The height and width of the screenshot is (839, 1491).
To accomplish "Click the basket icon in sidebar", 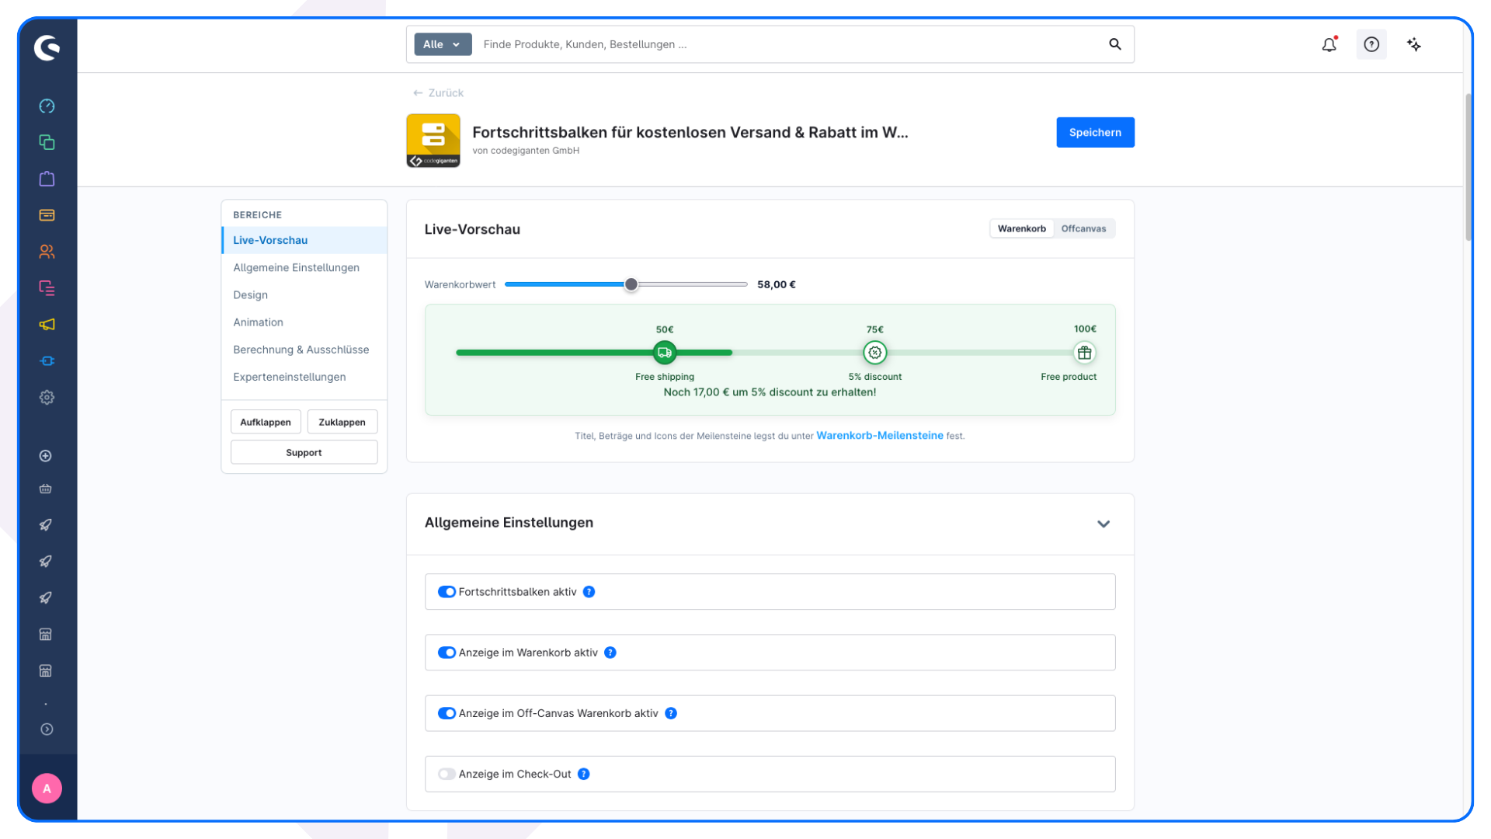I will (46, 489).
